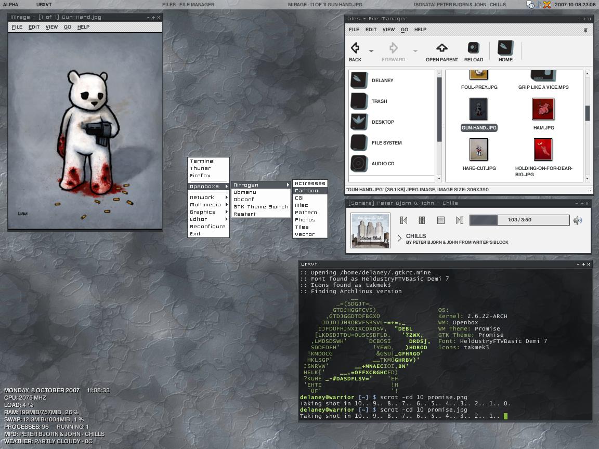Click the Alpha desktop label
Screen dimensions: 599x449
(x=11, y=5)
